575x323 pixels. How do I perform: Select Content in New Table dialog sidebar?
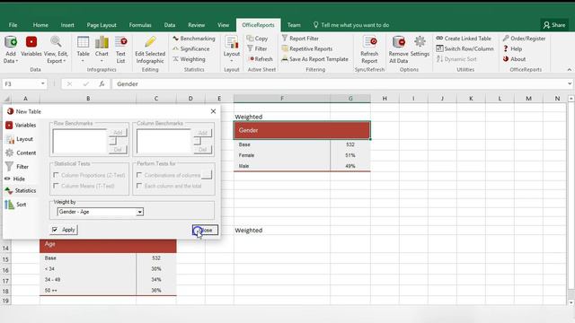point(21,153)
